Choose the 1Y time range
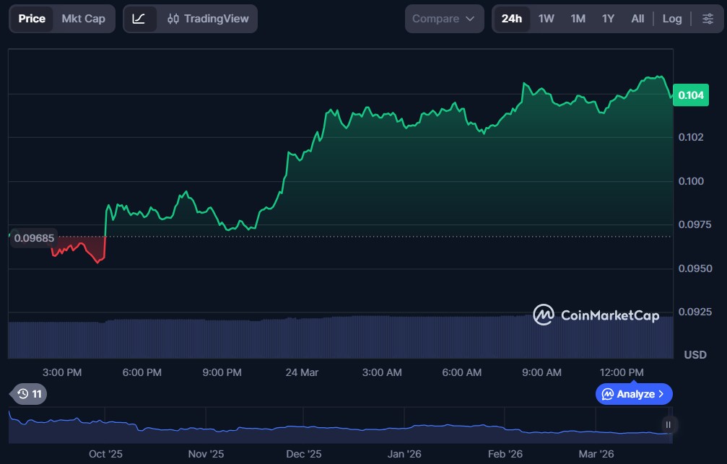727x464 pixels. click(608, 19)
